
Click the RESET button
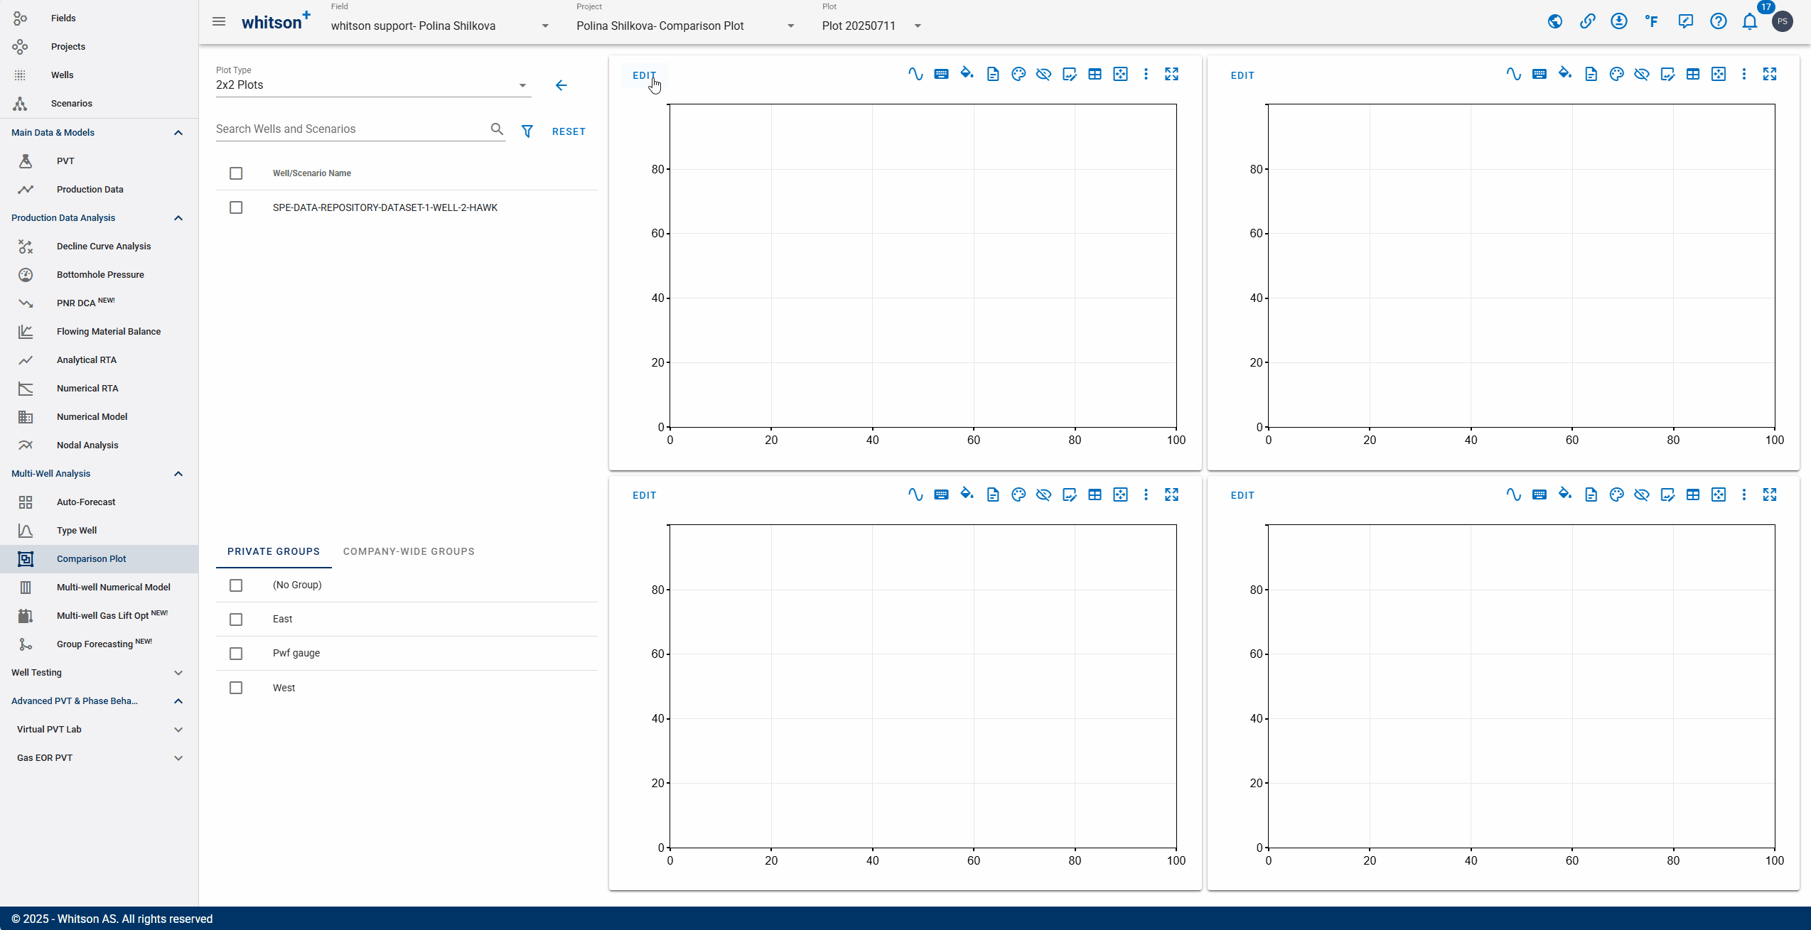click(x=569, y=131)
